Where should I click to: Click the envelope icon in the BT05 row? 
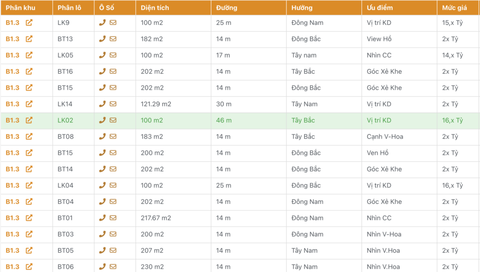(x=113, y=251)
